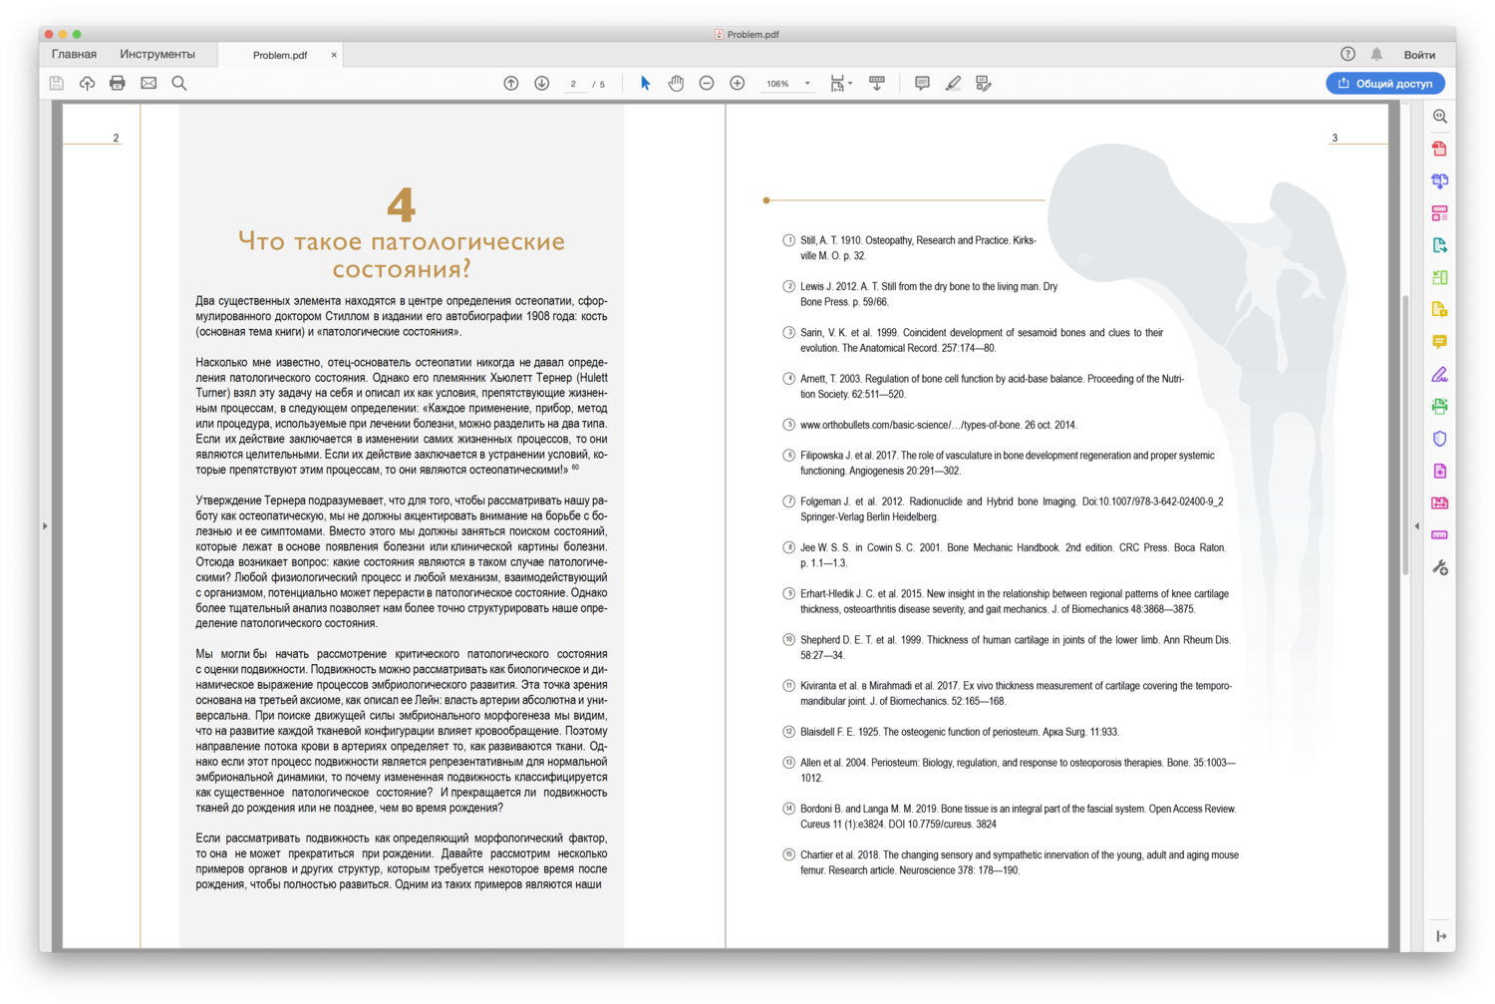Open the pink Compress PDF sidebar tool
The image size is (1495, 1004).
point(1440,471)
